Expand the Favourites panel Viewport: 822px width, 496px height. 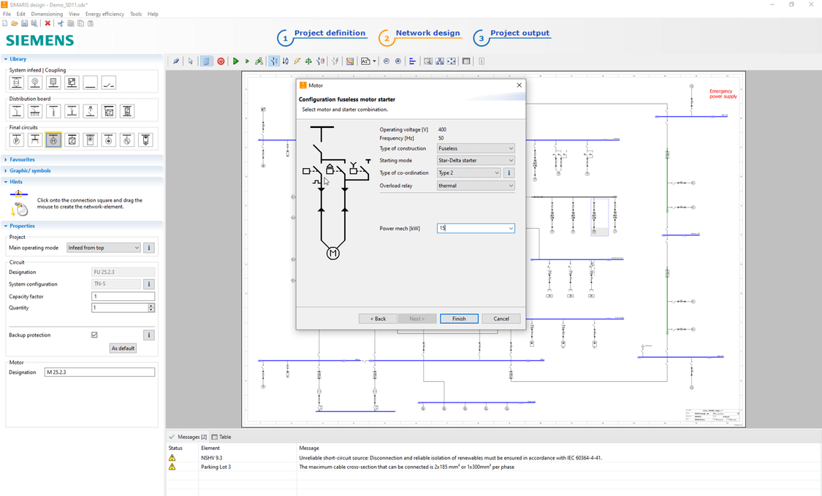coord(22,159)
